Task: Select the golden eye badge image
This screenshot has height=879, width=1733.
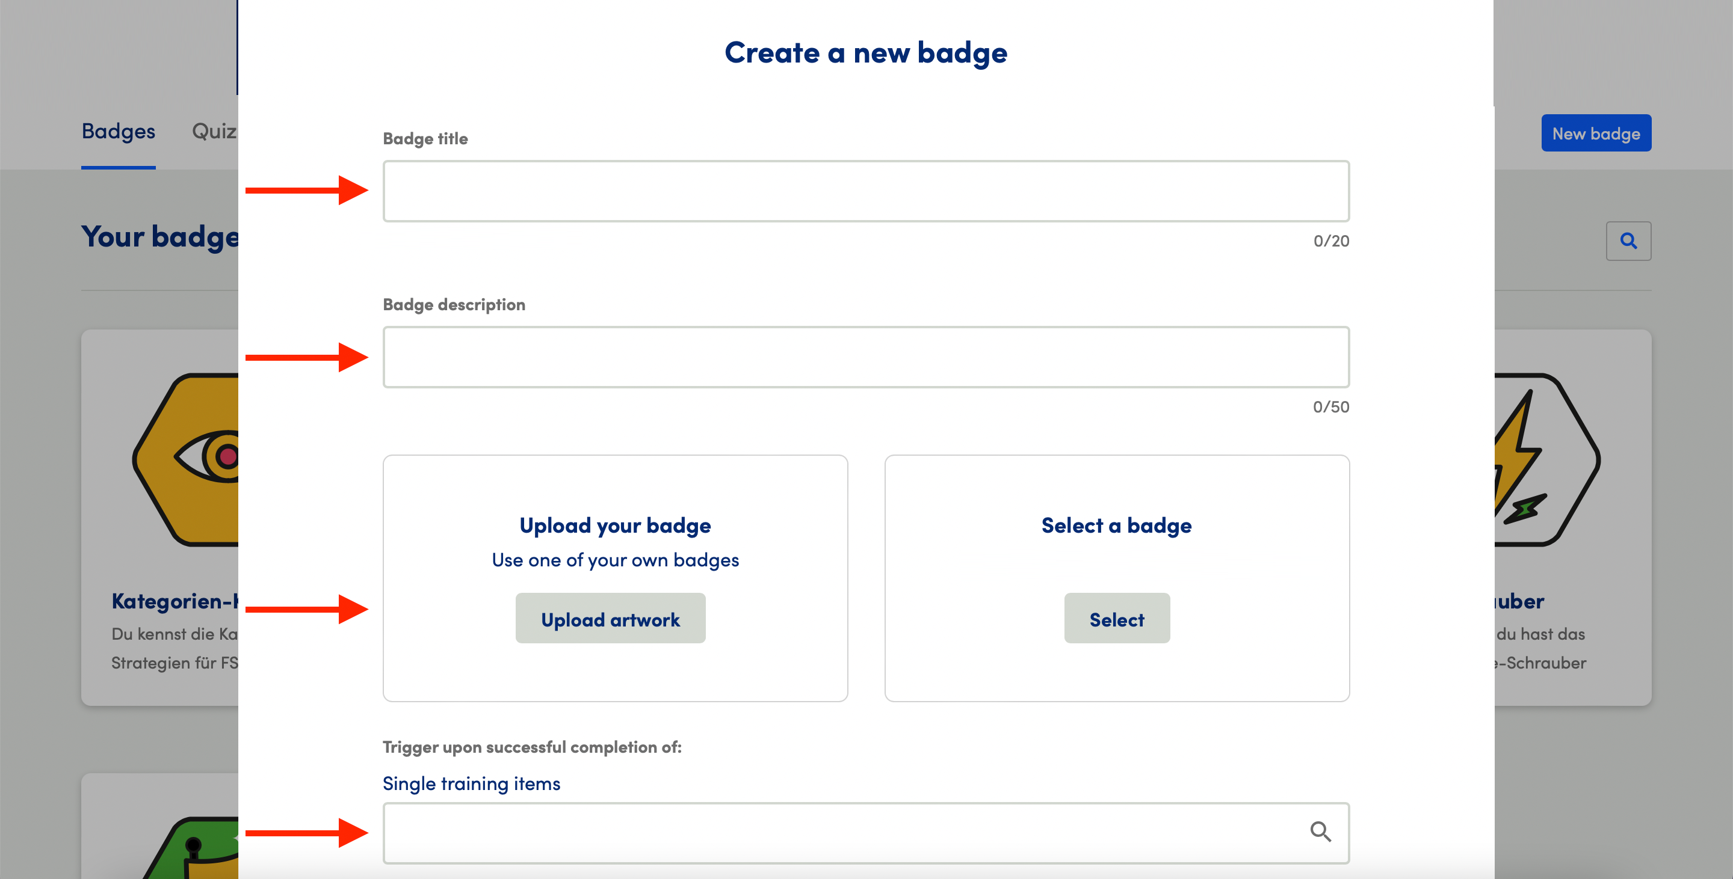Action: (x=186, y=460)
